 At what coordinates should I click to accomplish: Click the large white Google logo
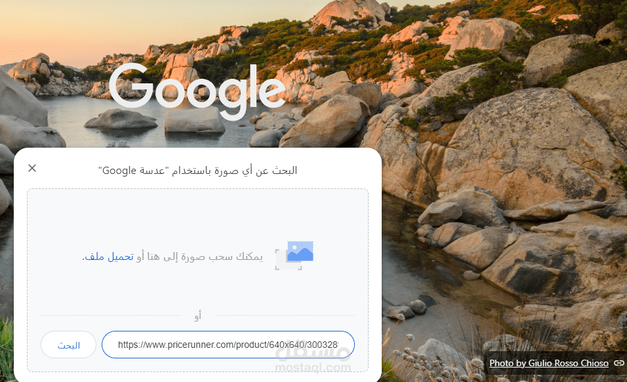(197, 92)
